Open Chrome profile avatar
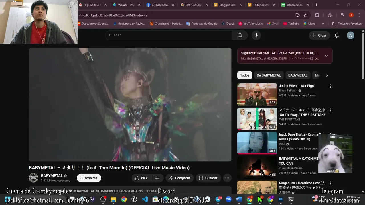This screenshot has width=365, height=205. click(351, 15)
